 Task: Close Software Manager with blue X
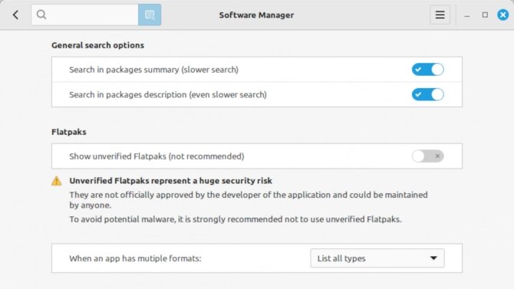click(502, 15)
